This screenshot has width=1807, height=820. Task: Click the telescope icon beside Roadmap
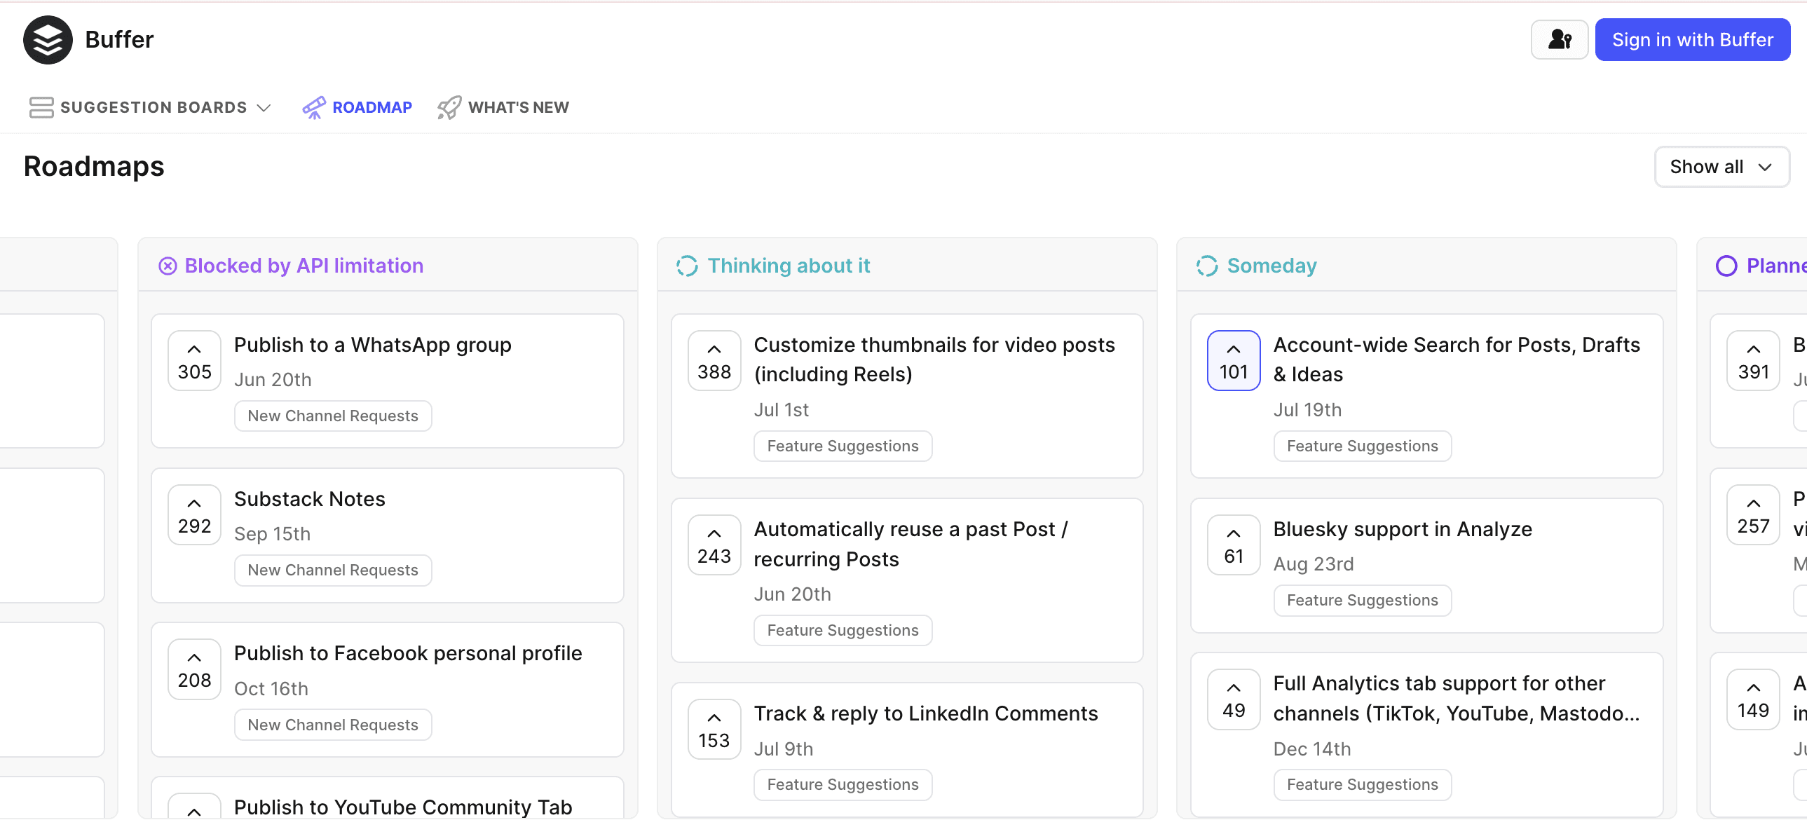313,107
